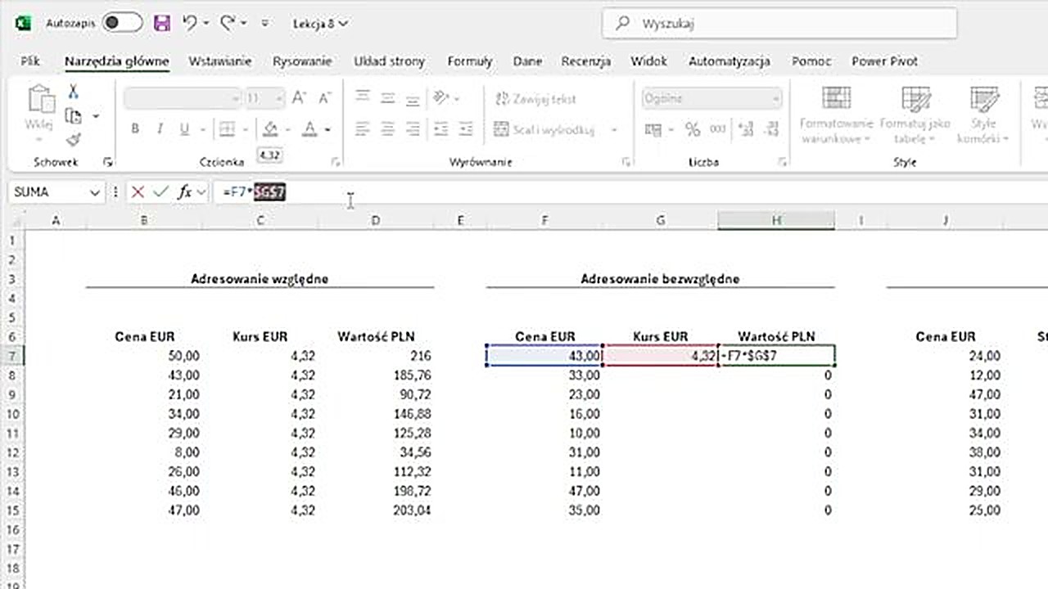Open Insert Function fx dialog
Viewport: 1048px width, 589px height.
(x=185, y=192)
